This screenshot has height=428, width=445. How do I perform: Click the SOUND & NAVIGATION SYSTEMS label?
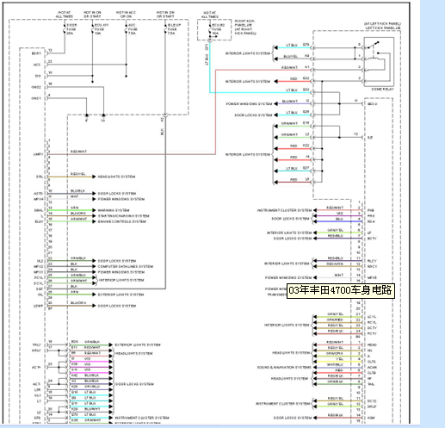pyautogui.click(x=284, y=368)
